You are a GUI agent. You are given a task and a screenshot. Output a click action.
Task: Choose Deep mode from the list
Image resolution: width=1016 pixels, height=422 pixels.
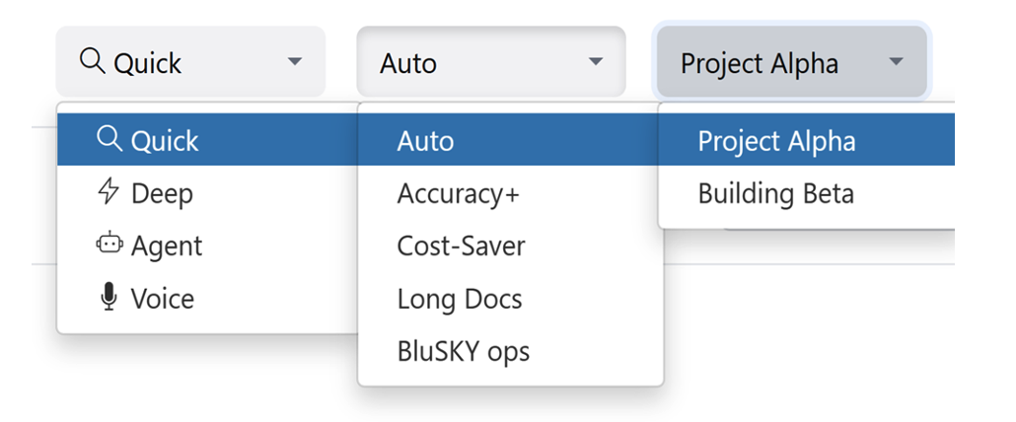pyautogui.click(x=162, y=193)
